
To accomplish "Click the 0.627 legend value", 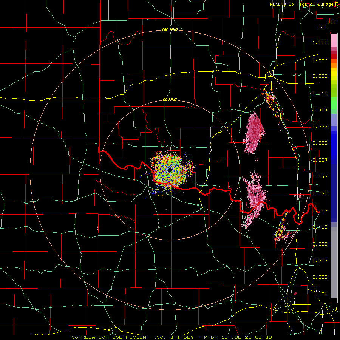I will pyautogui.click(x=320, y=160).
